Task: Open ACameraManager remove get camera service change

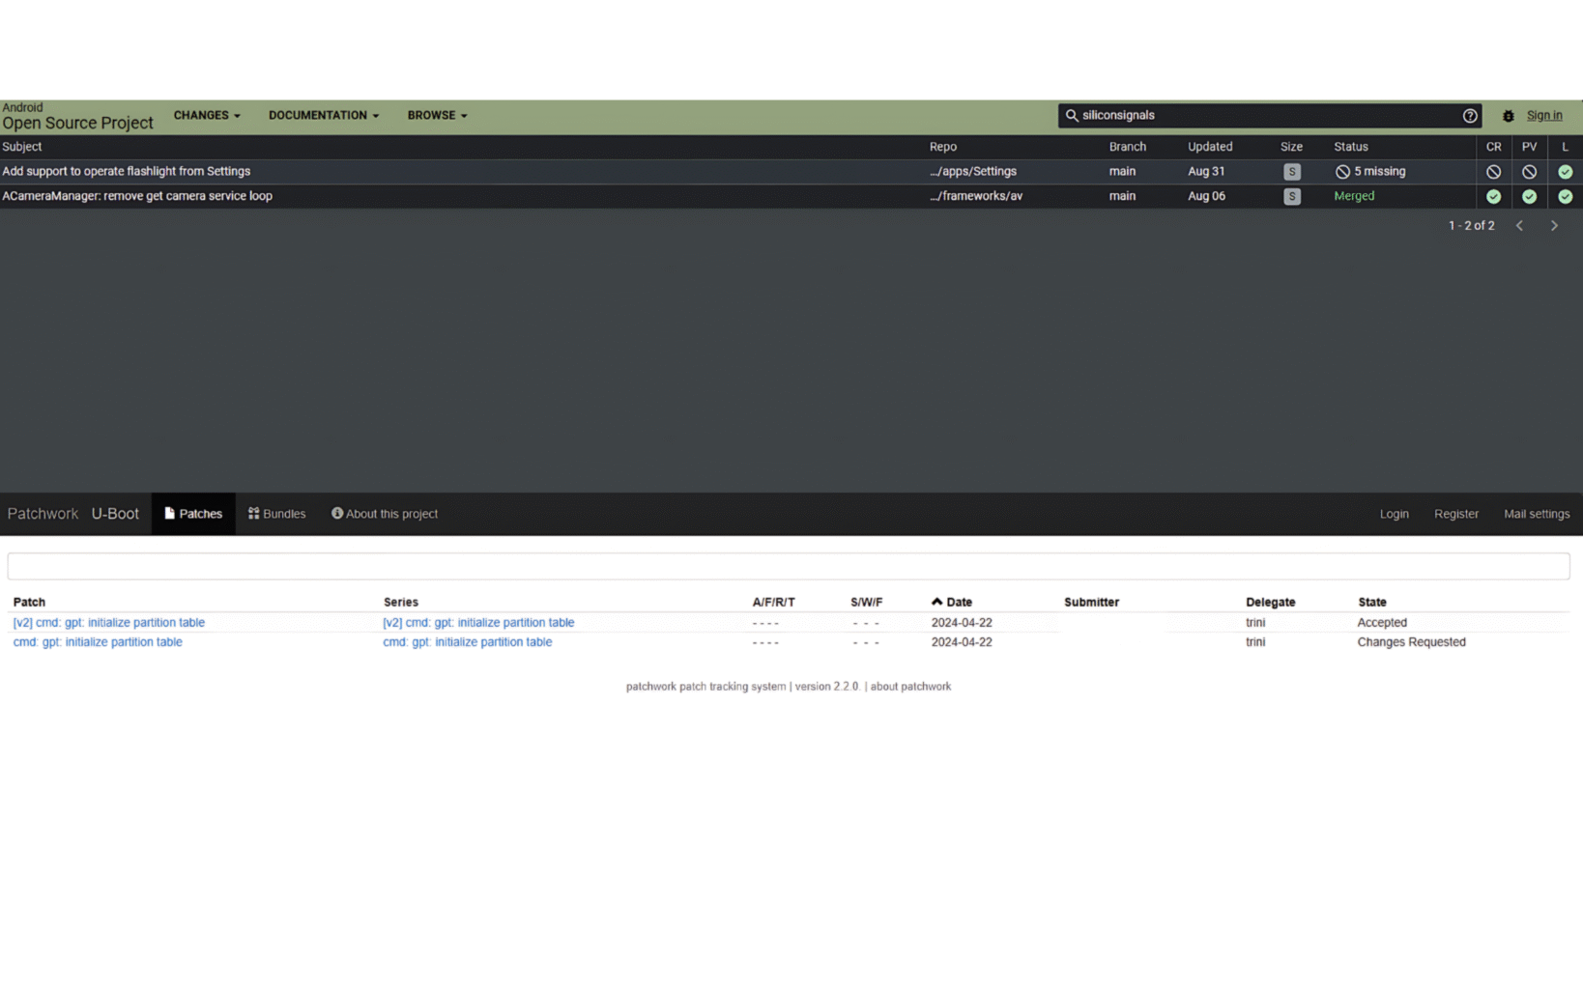Action: (137, 196)
